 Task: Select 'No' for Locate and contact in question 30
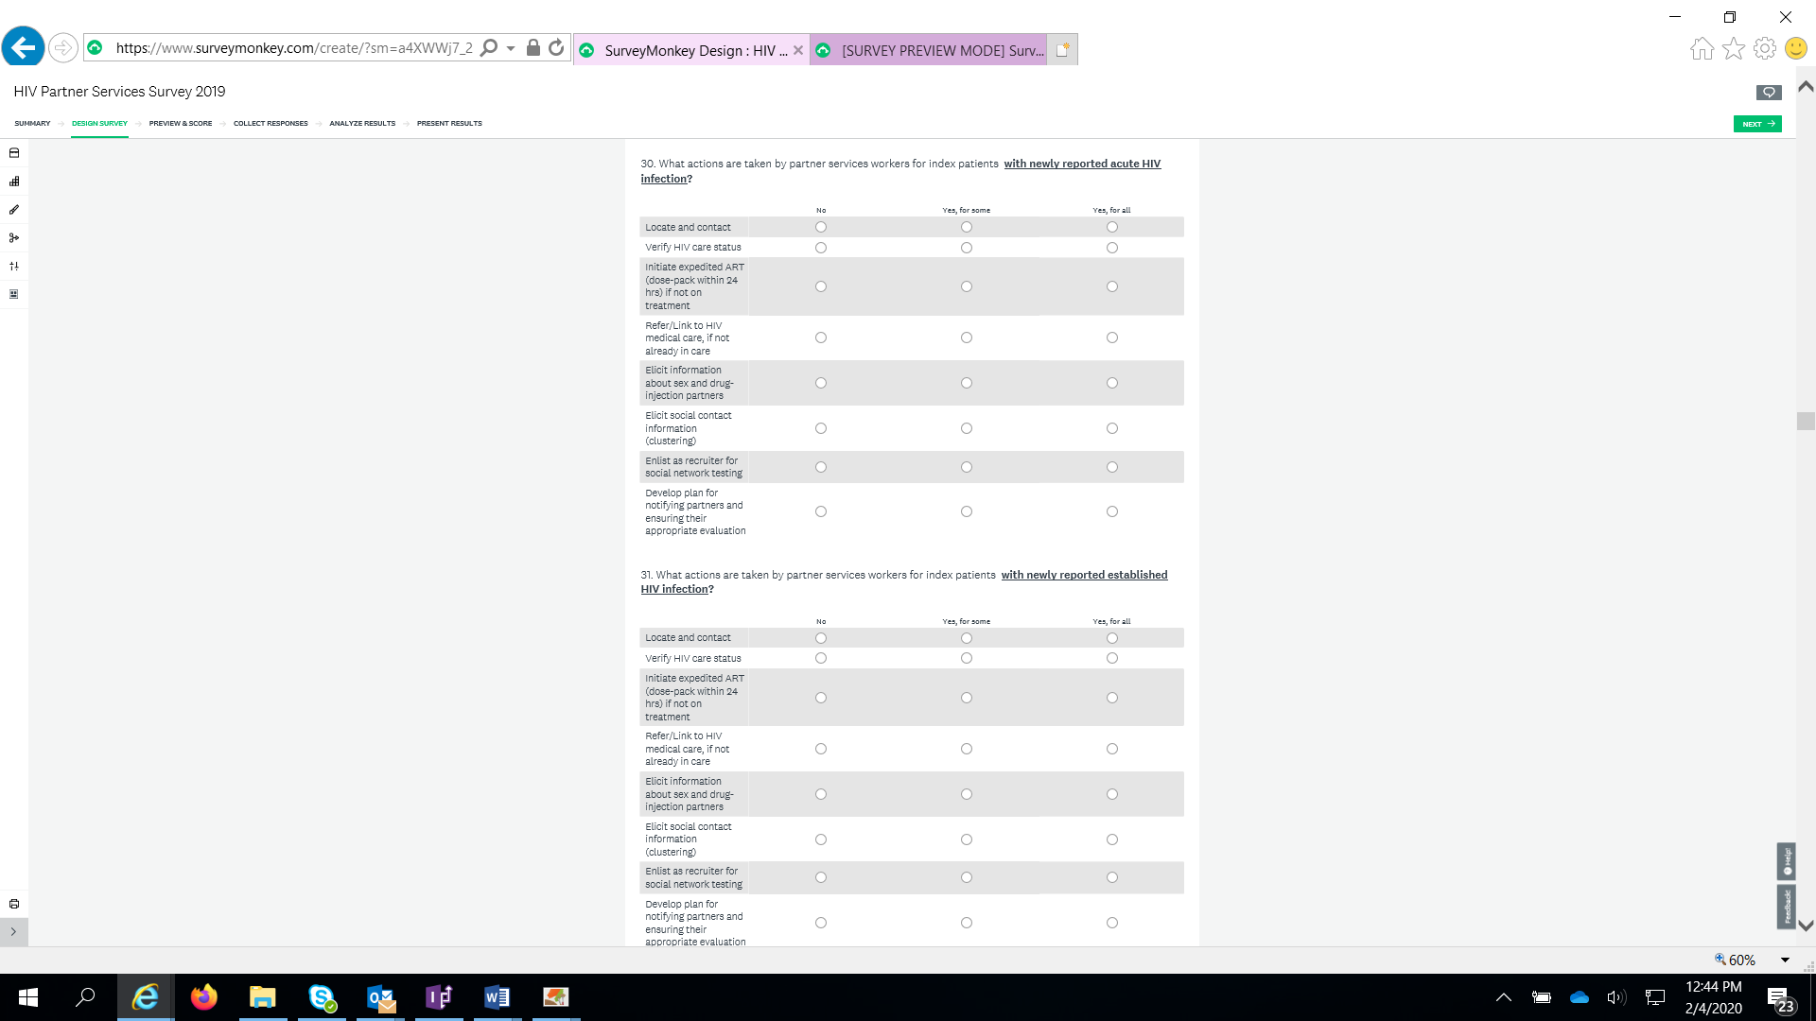(x=821, y=227)
